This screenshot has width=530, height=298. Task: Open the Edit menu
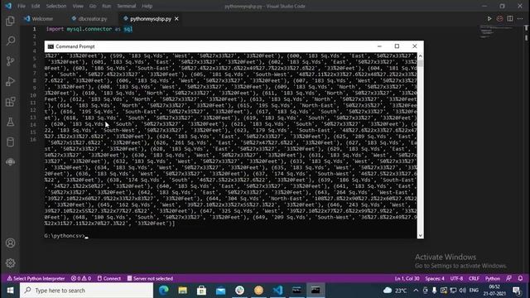[36, 6]
